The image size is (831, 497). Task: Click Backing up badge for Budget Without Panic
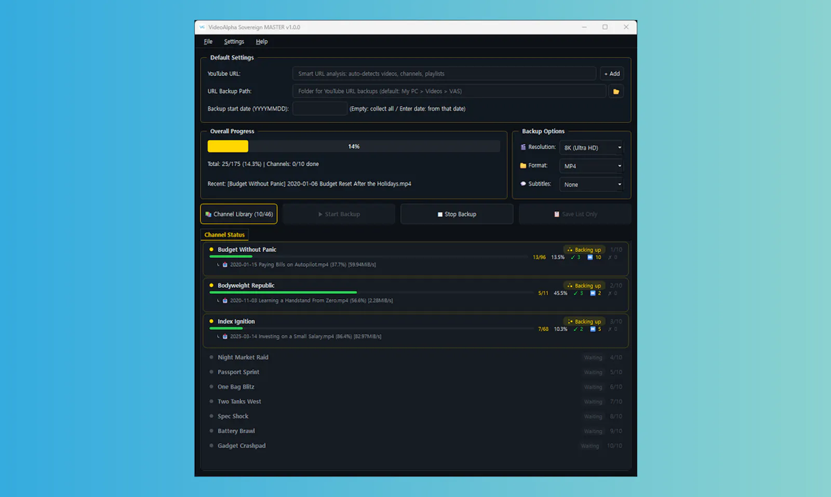tap(584, 250)
